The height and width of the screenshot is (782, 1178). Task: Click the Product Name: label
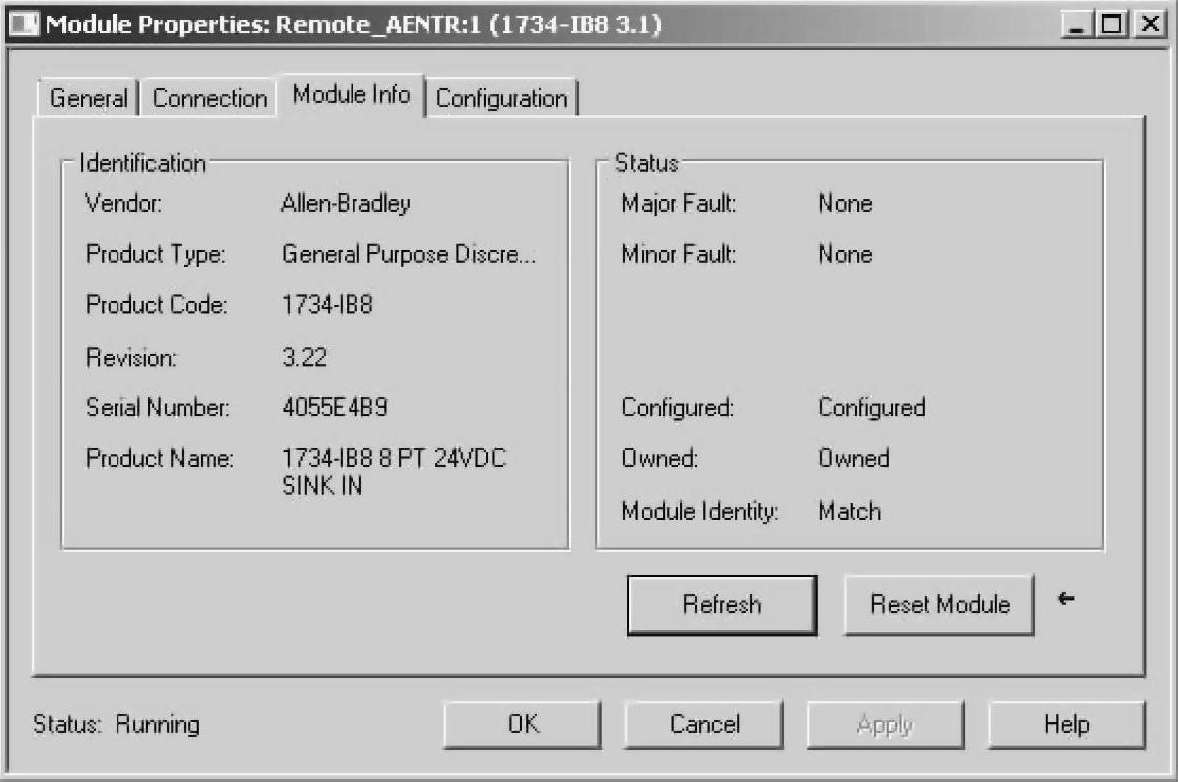pos(159,458)
